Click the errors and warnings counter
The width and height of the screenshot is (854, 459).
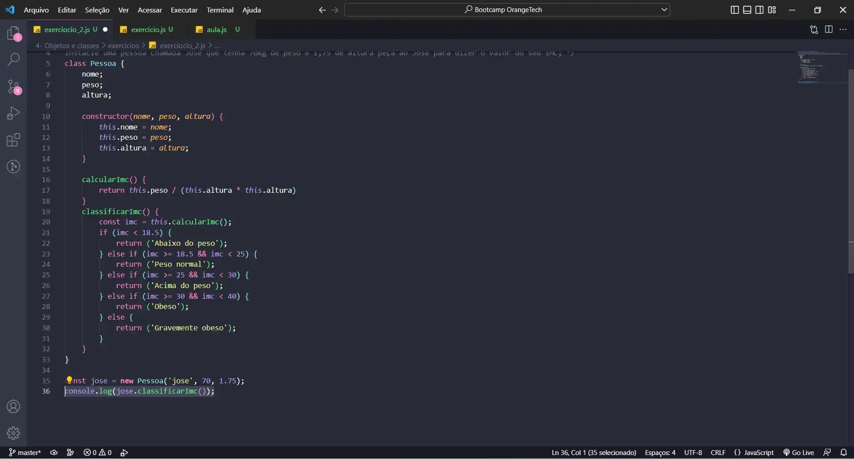point(97,452)
